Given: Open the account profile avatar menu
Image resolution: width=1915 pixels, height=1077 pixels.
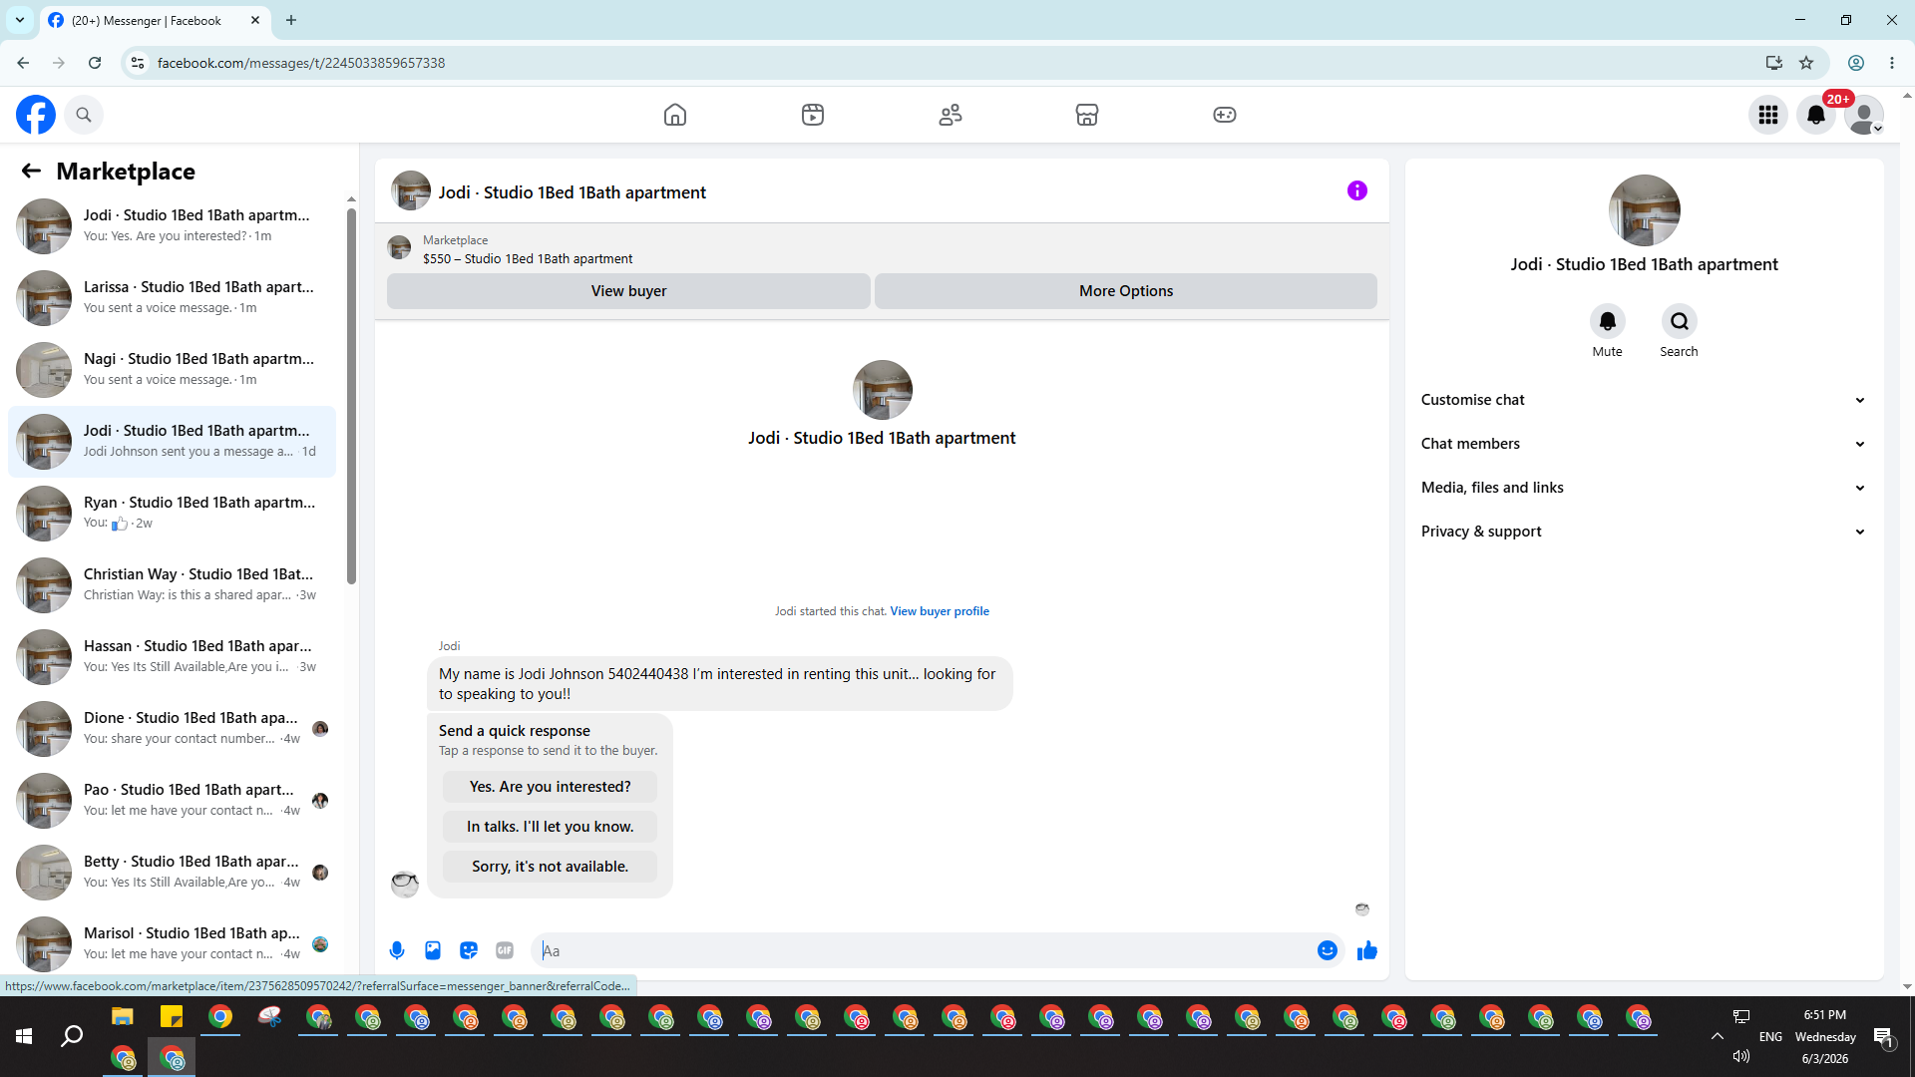Looking at the screenshot, I should click(x=1864, y=115).
